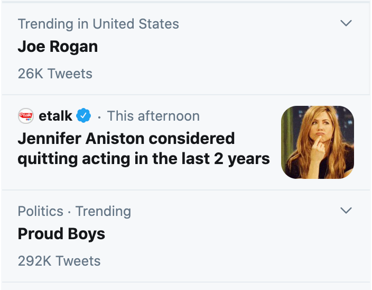The image size is (372, 290).
Task: Open the Proud Boys trending topic
Action: [x=61, y=234]
